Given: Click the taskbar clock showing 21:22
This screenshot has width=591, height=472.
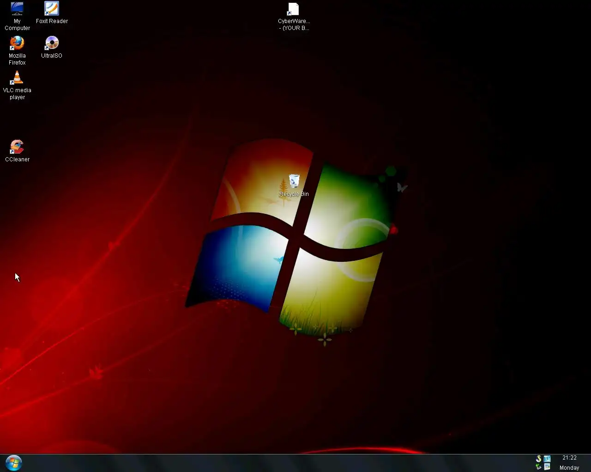Looking at the screenshot, I should point(569,458).
